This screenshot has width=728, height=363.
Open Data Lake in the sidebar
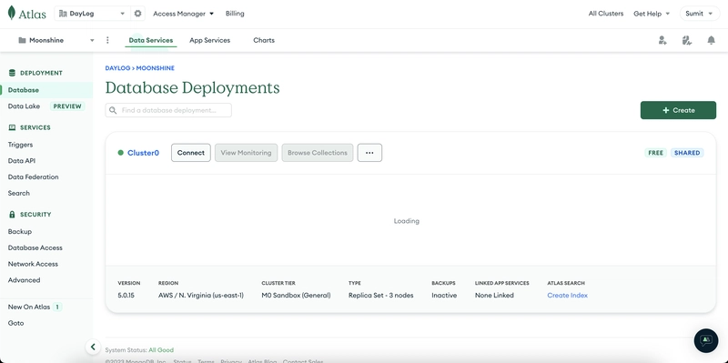[25, 106]
